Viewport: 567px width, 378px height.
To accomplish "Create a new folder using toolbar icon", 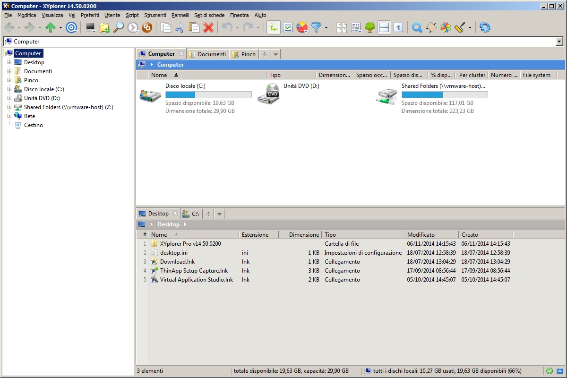I will coord(104,27).
